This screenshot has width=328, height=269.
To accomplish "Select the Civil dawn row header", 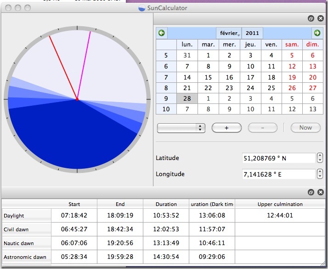I will point(26,229).
